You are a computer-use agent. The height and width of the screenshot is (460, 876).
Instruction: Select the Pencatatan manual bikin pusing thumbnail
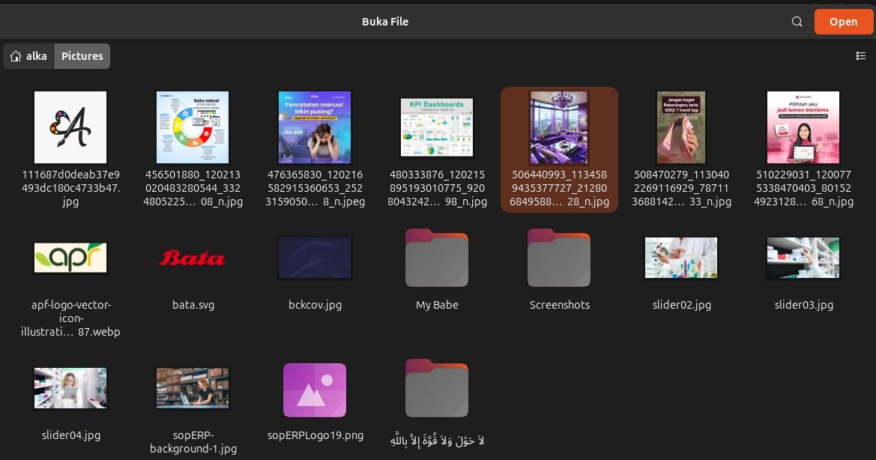pos(315,127)
